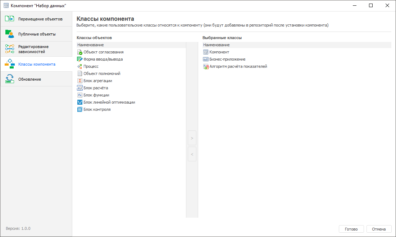This screenshot has width=396, height=237.
Task: Click the move-left arrow button
Action: click(192, 154)
